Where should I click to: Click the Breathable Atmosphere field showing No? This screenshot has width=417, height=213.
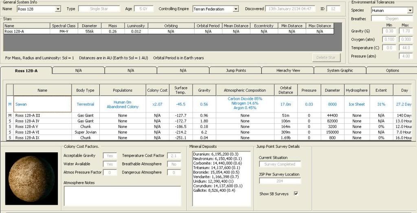(174, 164)
